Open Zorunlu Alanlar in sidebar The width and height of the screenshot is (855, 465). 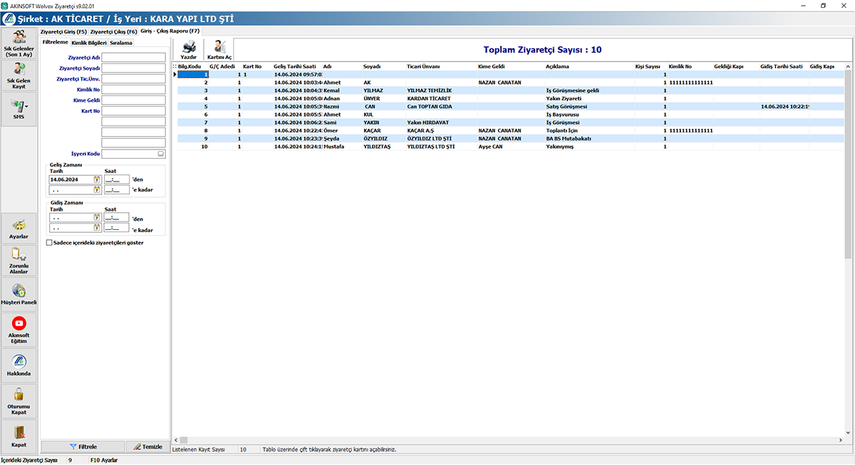pyautogui.click(x=19, y=261)
